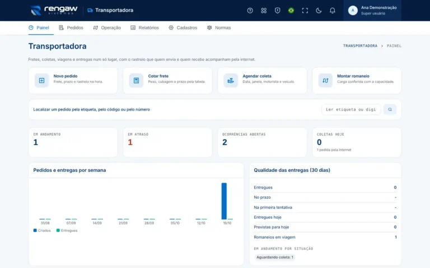Open the Novo pedido card
Screen dimensions: 430x268
tap(73, 80)
